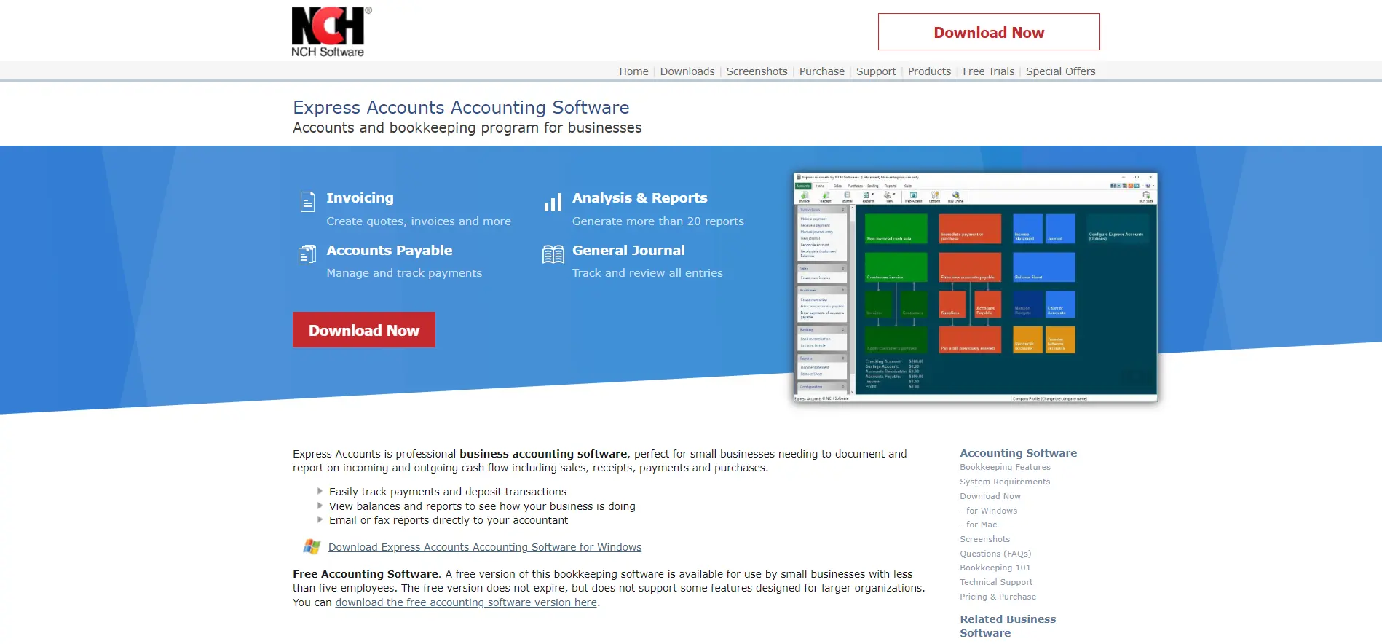Open Downloads in the navigation bar
1382x644 pixels.
pyautogui.click(x=687, y=71)
